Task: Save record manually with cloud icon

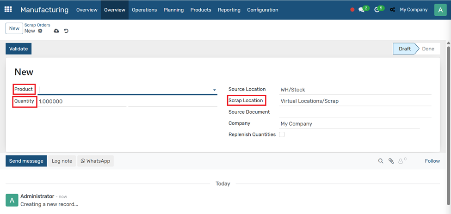Action: 56,31
